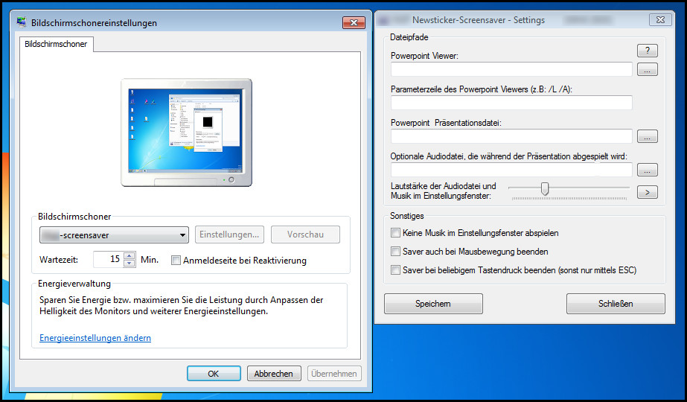Increase Wartezeit with up arrow
This screenshot has height=402, width=687.
[130, 256]
